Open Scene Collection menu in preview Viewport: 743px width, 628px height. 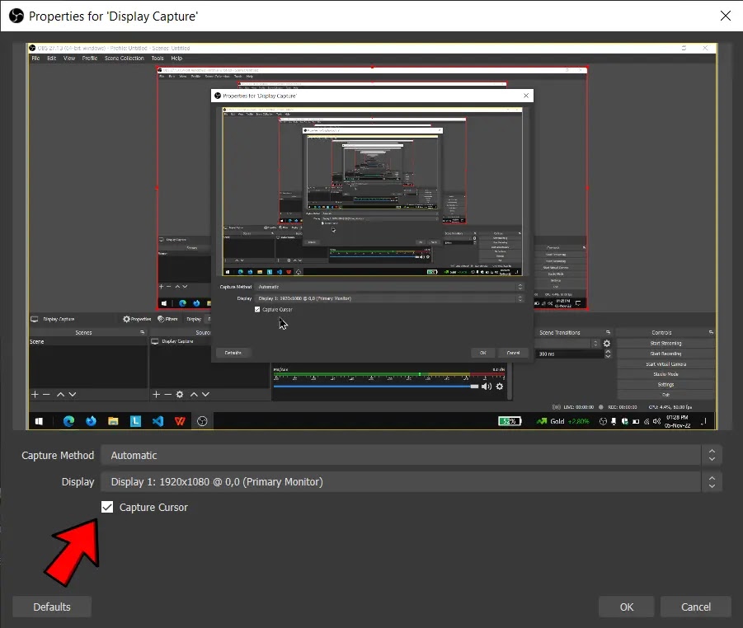[125, 59]
